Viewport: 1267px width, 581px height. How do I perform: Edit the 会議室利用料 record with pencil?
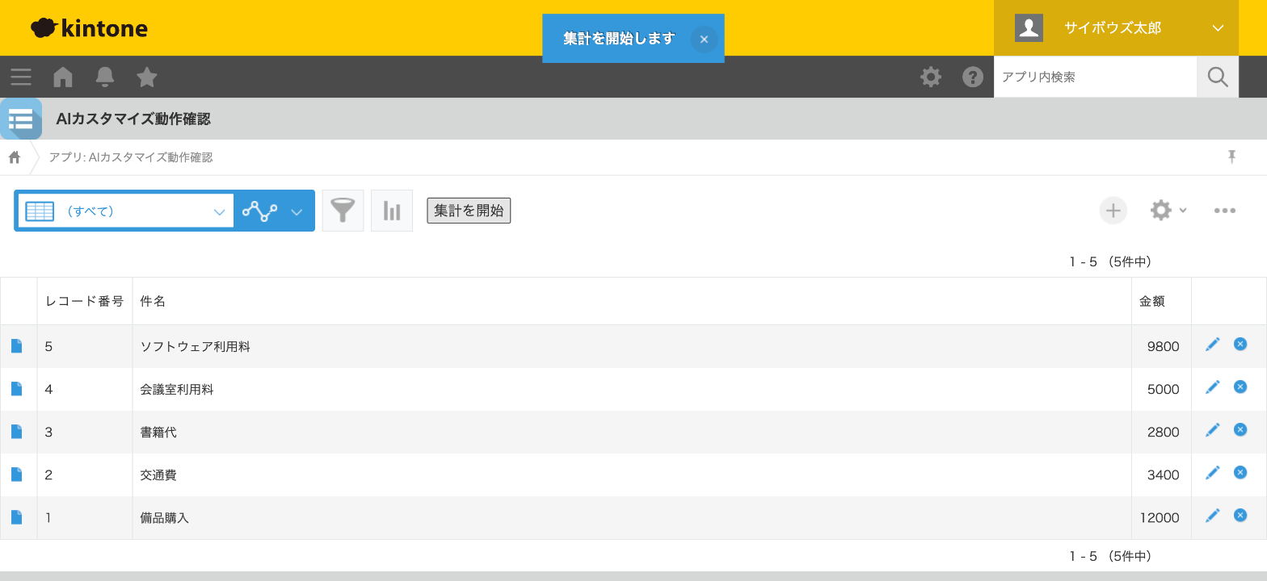1212,387
